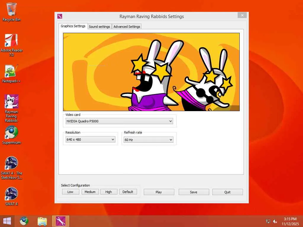Select the SWAT 4 - The Stetchkov S... shortcut
303x227 pixels.
12,168
